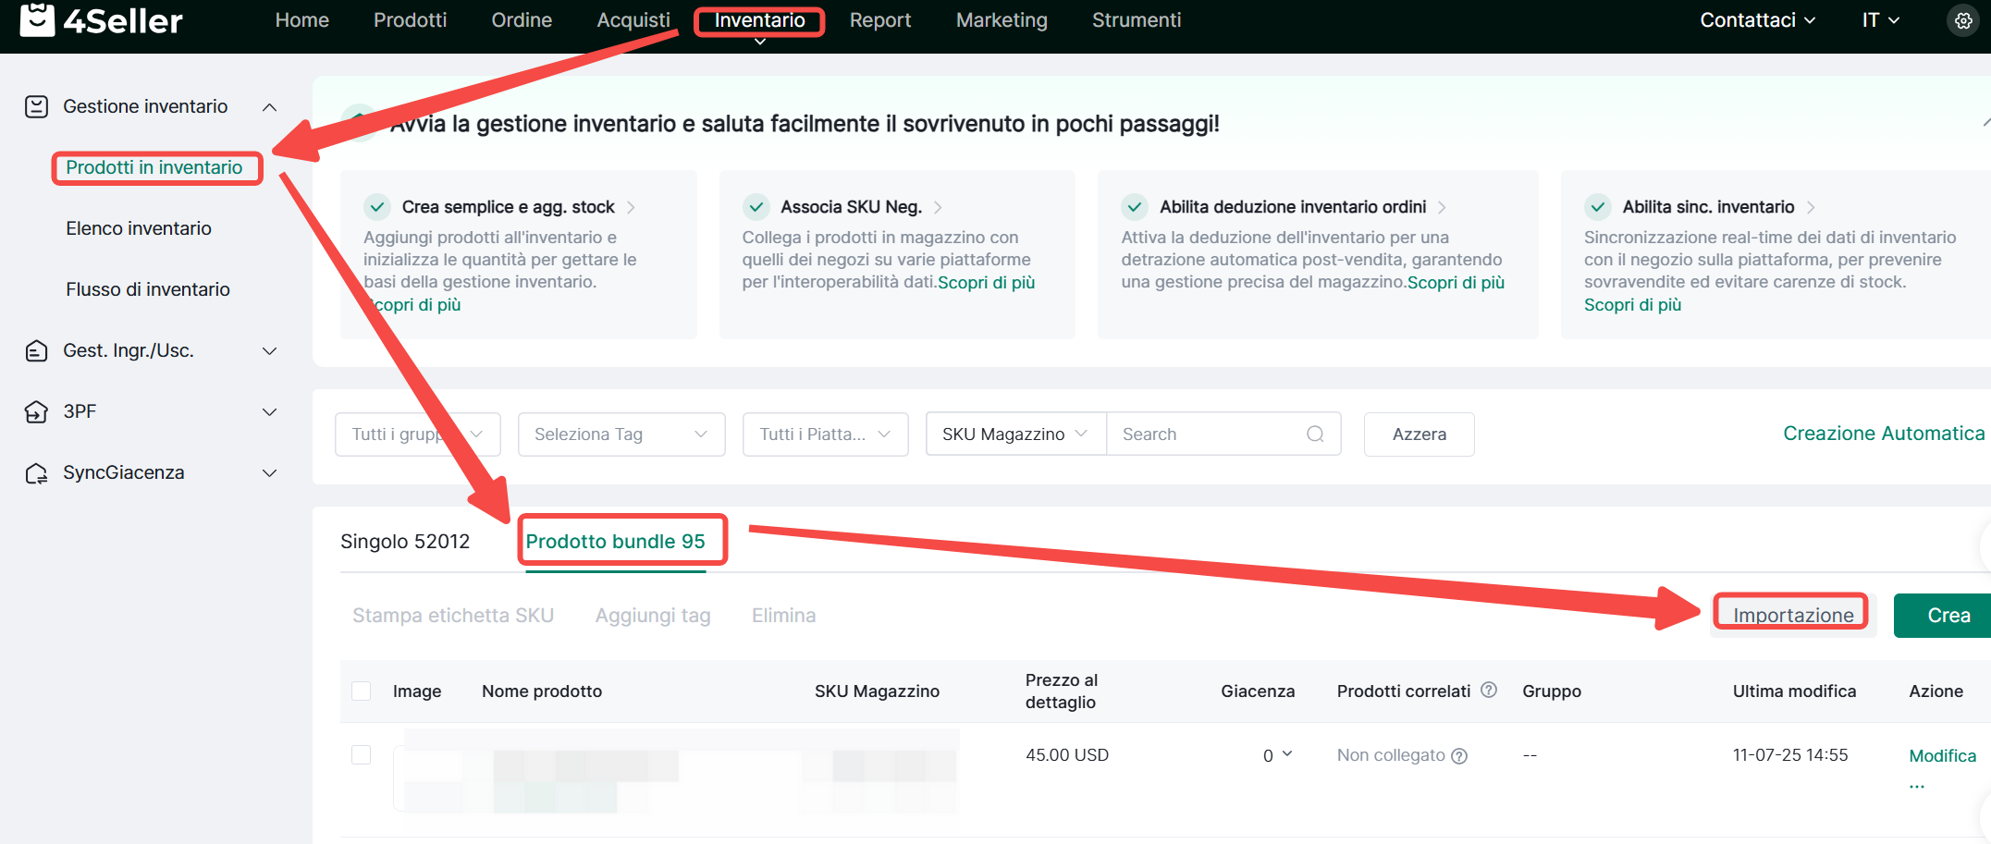The width and height of the screenshot is (1991, 844).
Task: Click the 3PF warehouse icon
Action: click(36, 411)
